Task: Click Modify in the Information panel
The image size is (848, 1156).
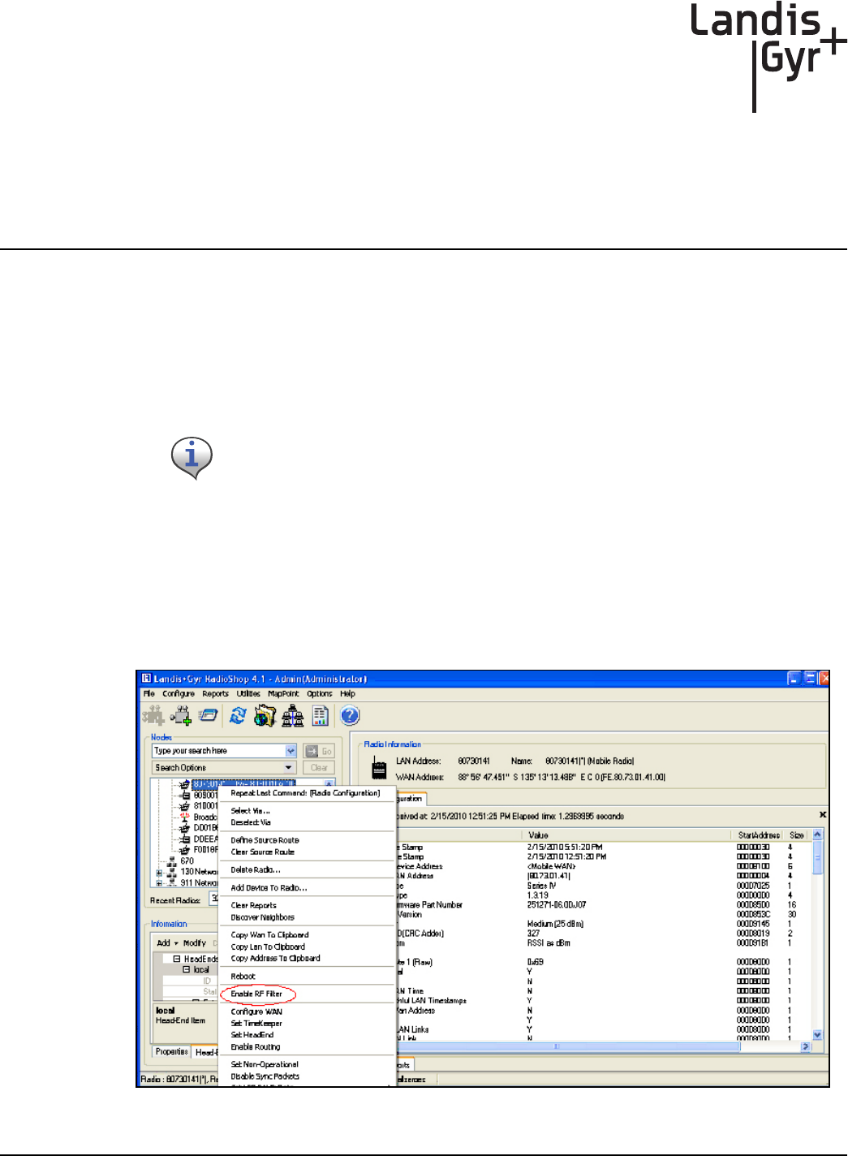Action: coord(194,943)
